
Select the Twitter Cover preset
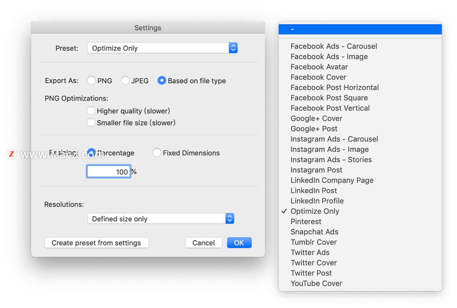point(360,263)
